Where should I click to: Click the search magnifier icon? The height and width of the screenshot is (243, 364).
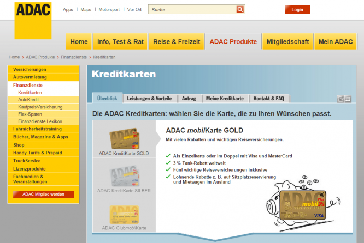240,9
